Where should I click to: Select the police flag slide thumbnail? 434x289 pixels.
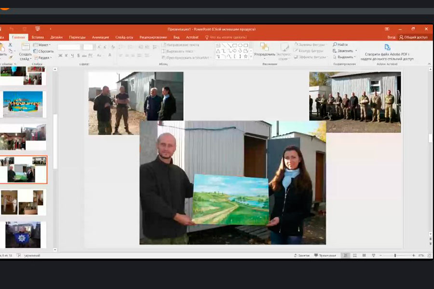pos(23,235)
